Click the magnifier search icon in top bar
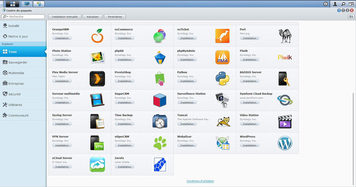Image resolution: width=356 pixels, height=187 pixels. coord(343,4)
